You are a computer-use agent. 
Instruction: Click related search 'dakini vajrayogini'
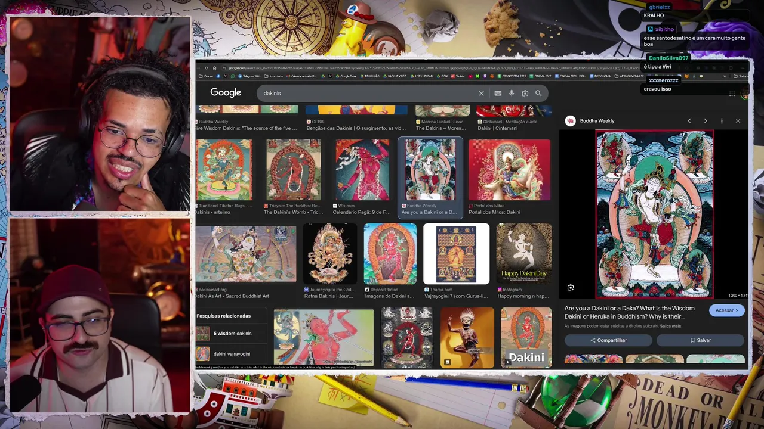pyautogui.click(x=232, y=354)
